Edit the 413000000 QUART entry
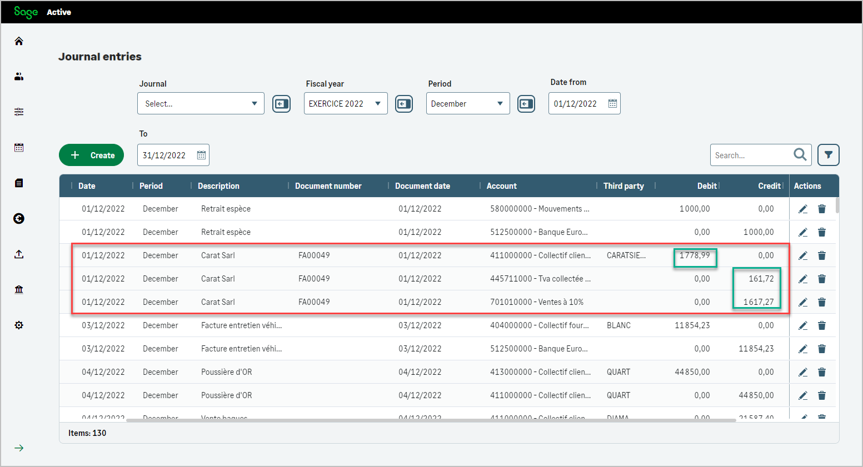The width and height of the screenshot is (863, 467). [x=803, y=372]
